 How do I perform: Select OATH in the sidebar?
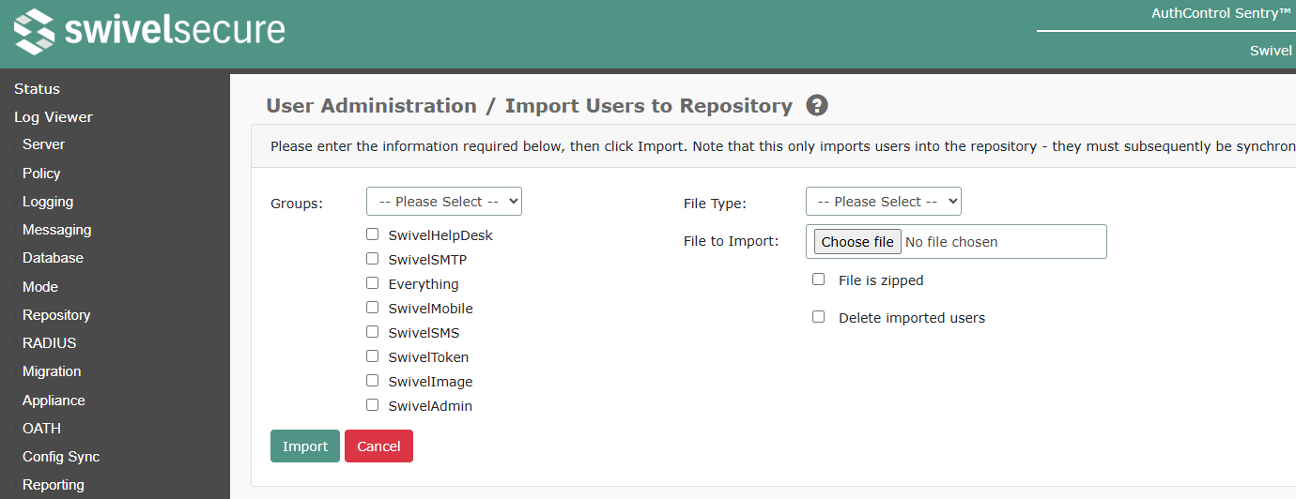click(x=41, y=429)
